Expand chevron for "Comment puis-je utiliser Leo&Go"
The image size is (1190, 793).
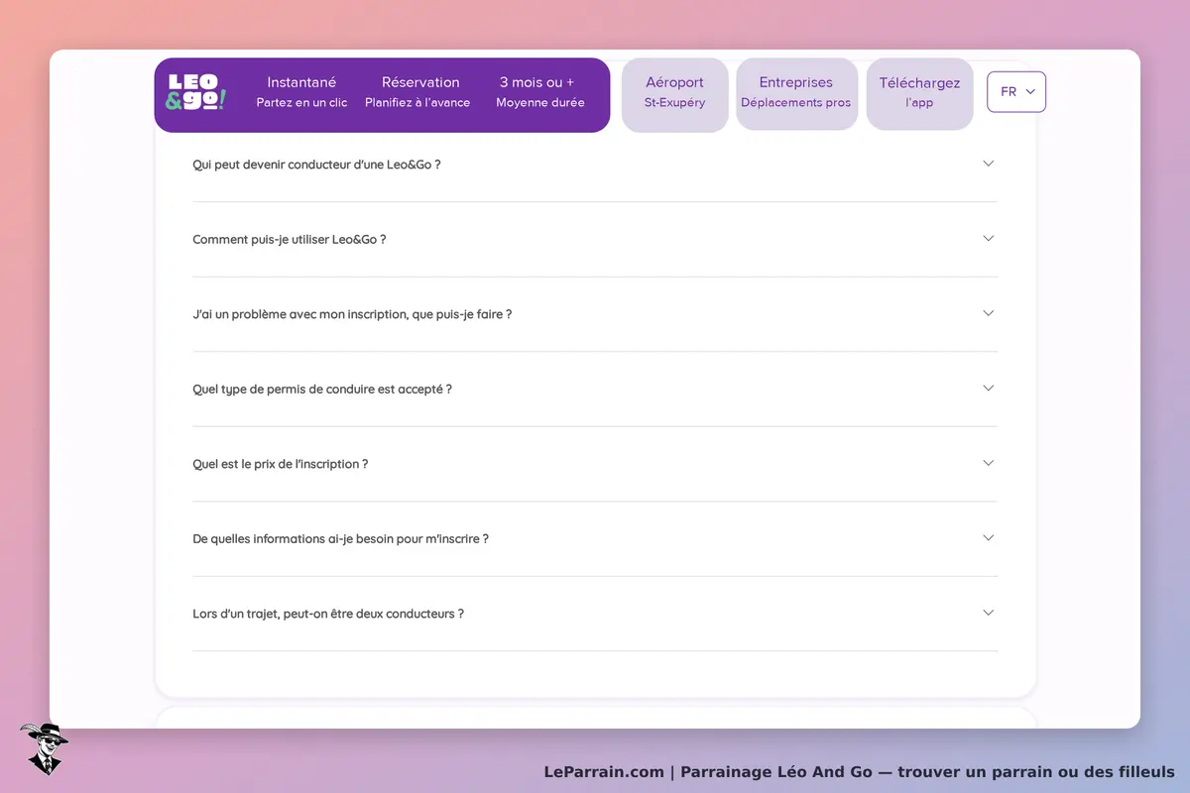(x=988, y=239)
